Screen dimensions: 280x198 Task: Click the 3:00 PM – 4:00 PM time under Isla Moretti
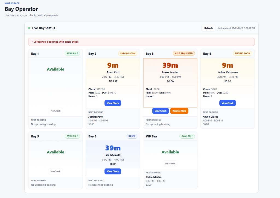pos(113,160)
